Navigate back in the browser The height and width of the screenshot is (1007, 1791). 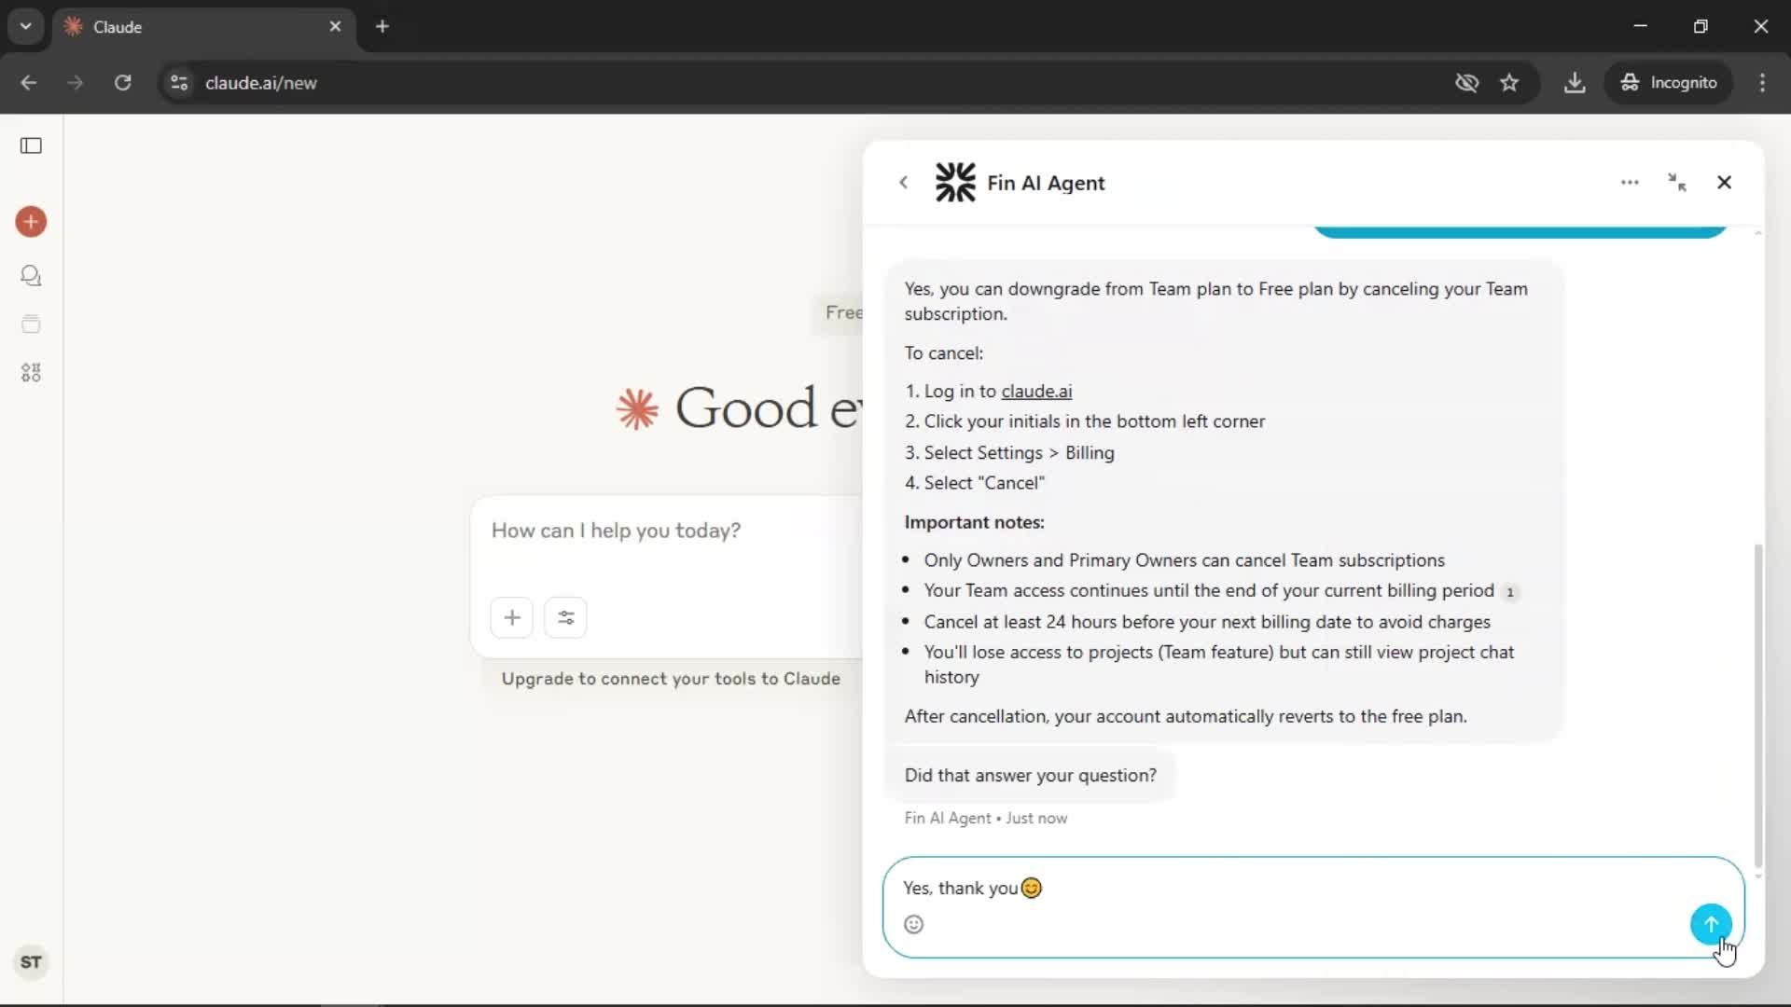[29, 83]
